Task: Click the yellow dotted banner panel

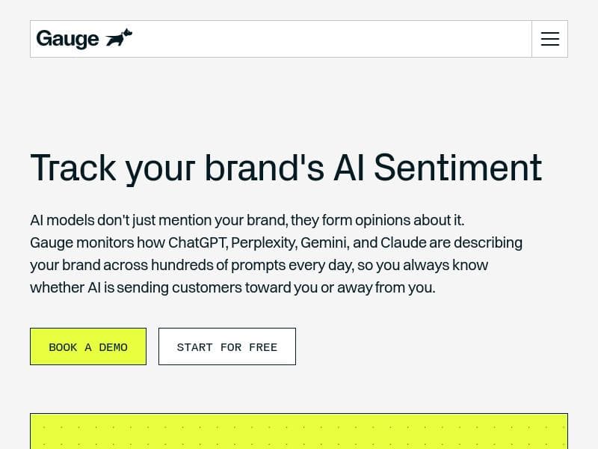Action: click(299, 432)
